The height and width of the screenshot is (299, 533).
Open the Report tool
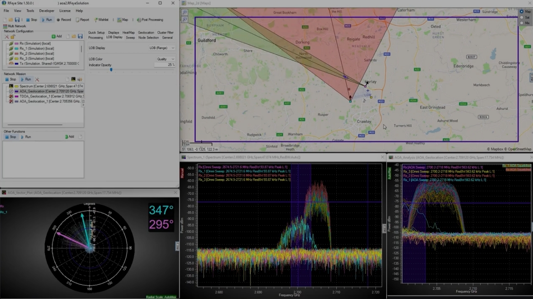pyautogui.click(x=82, y=20)
